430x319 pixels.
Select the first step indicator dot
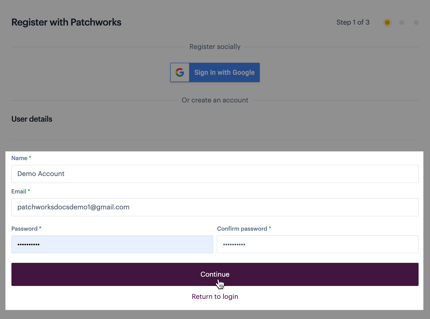click(387, 23)
